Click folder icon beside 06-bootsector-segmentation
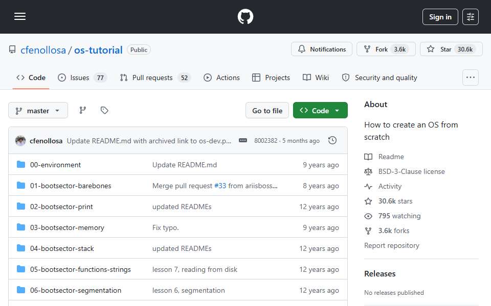This screenshot has width=491, height=306. click(21, 290)
